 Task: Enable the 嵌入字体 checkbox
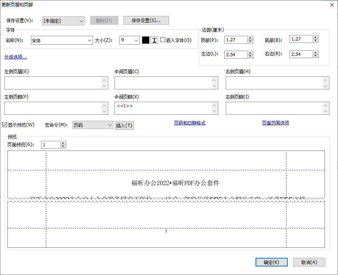click(163, 40)
